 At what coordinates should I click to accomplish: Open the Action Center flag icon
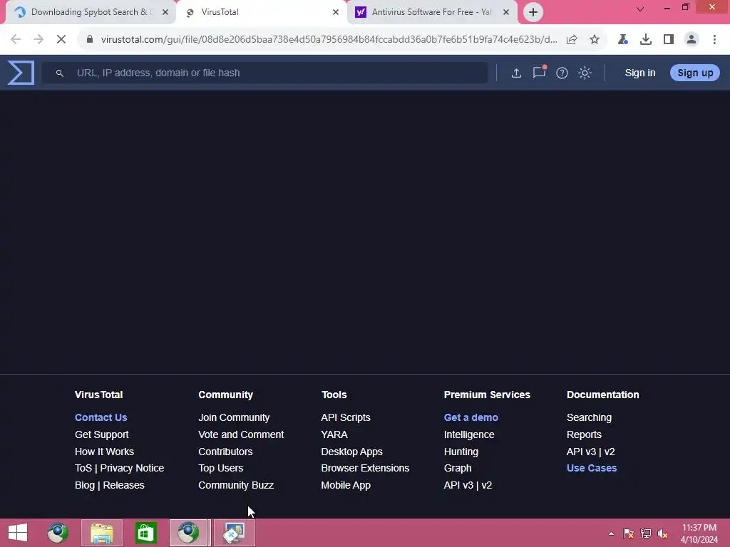pos(629,533)
